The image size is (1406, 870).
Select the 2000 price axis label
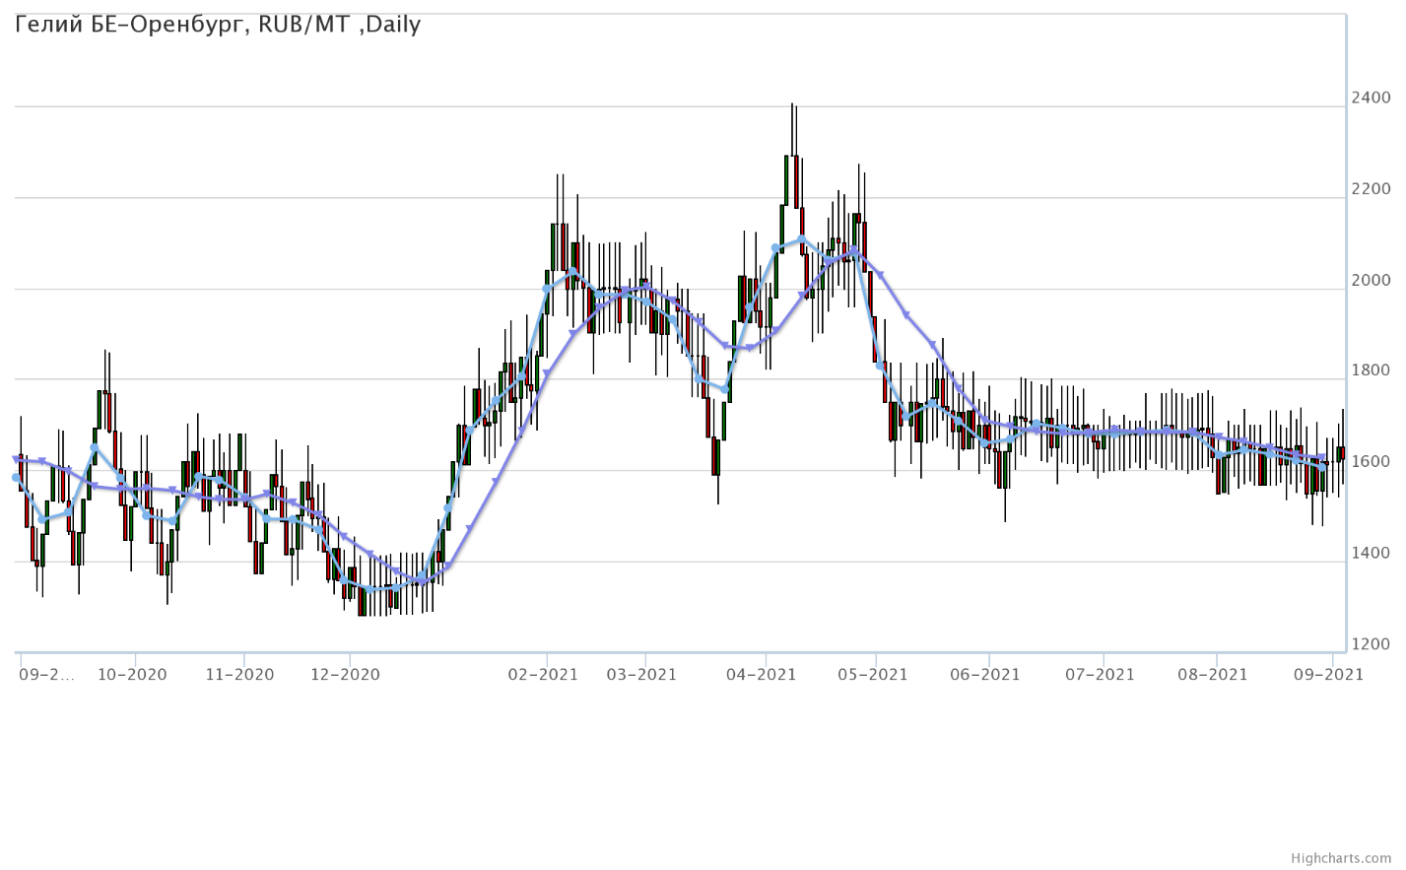pyautogui.click(x=1372, y=281)
